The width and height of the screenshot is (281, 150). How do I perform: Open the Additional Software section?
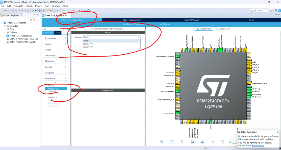coord(134,24)
